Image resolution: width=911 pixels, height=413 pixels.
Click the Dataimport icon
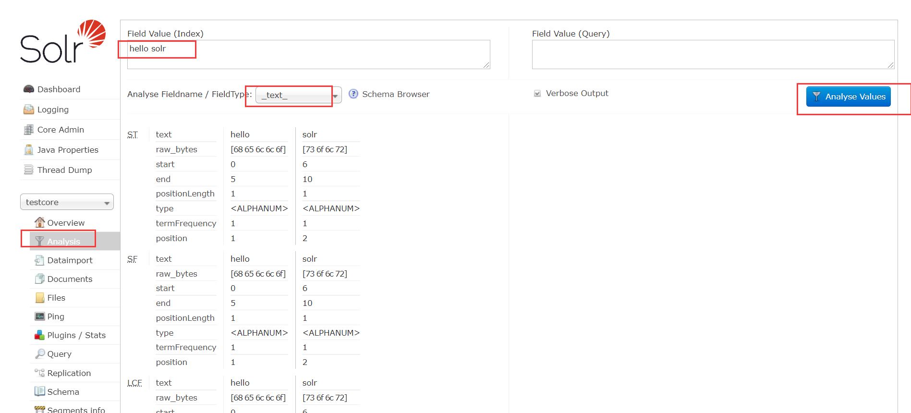pyautogui.click(x=39, y=260)
